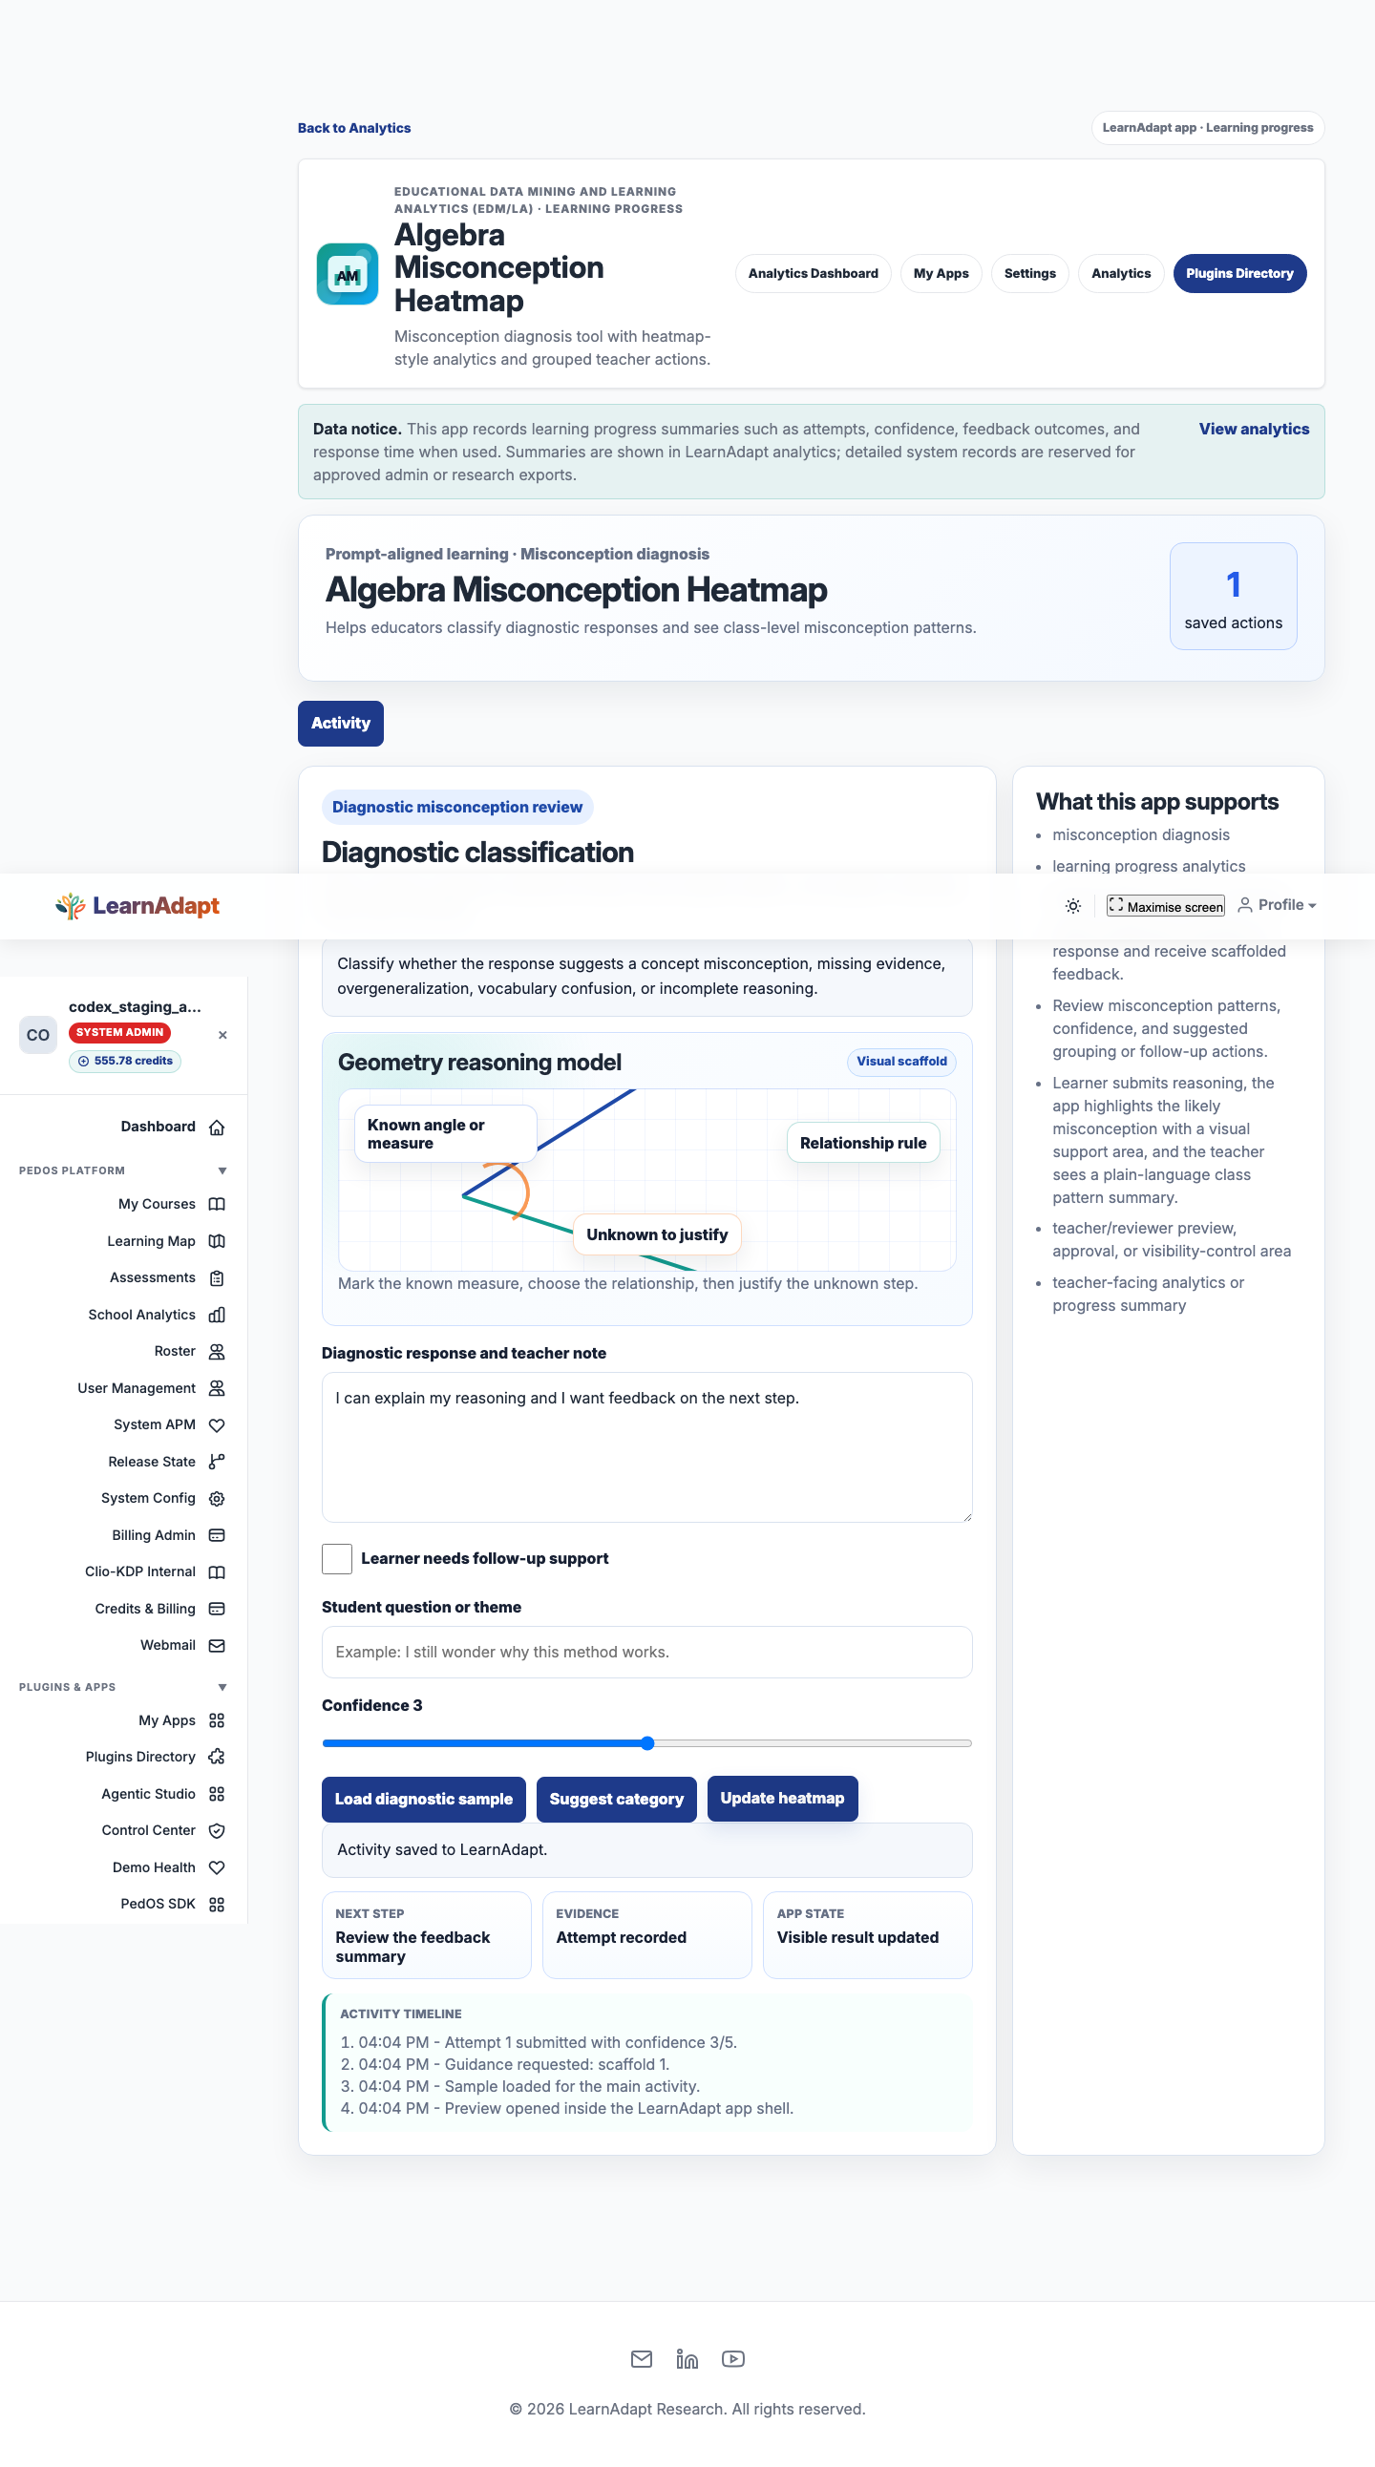Open the Settings header tab
The width and height of the screenshot is (1375, 2467).
pos(1029,274)
